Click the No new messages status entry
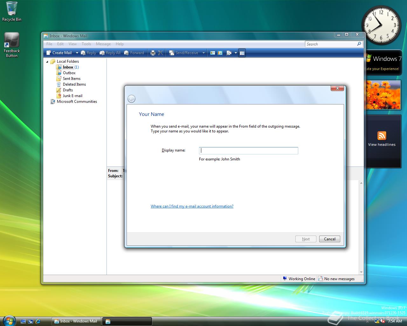The image size is (407, 326). tap(336, 279)
